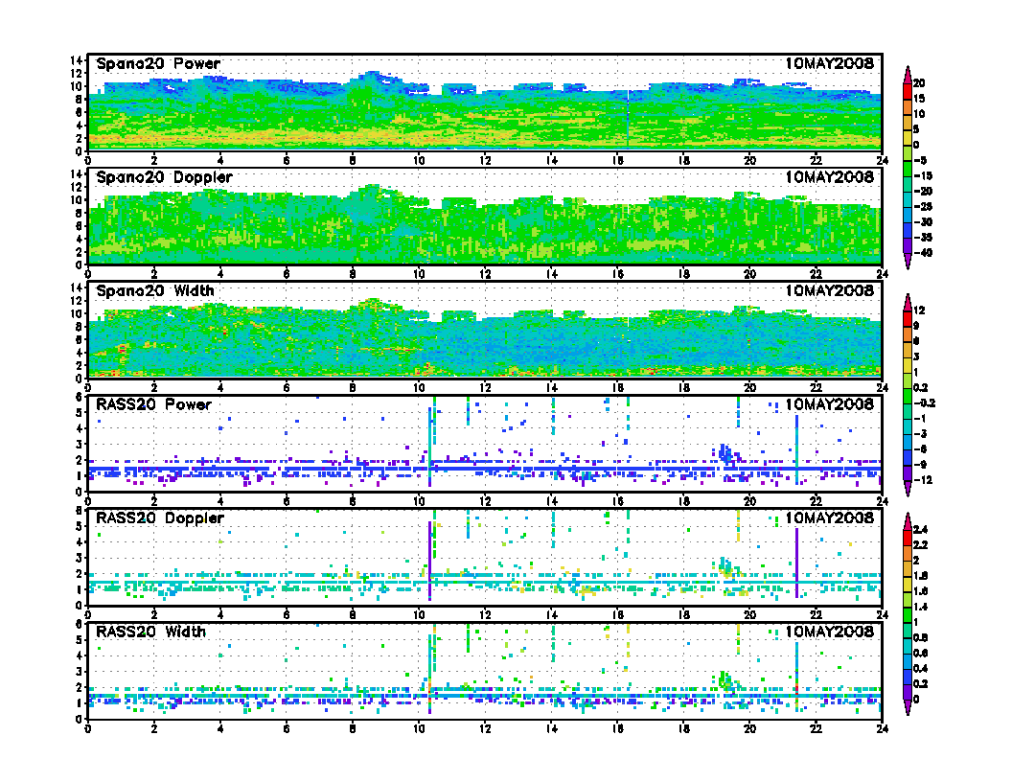Select red segment between 9 and 12 on middle color bar

click(x=908, y=319)
